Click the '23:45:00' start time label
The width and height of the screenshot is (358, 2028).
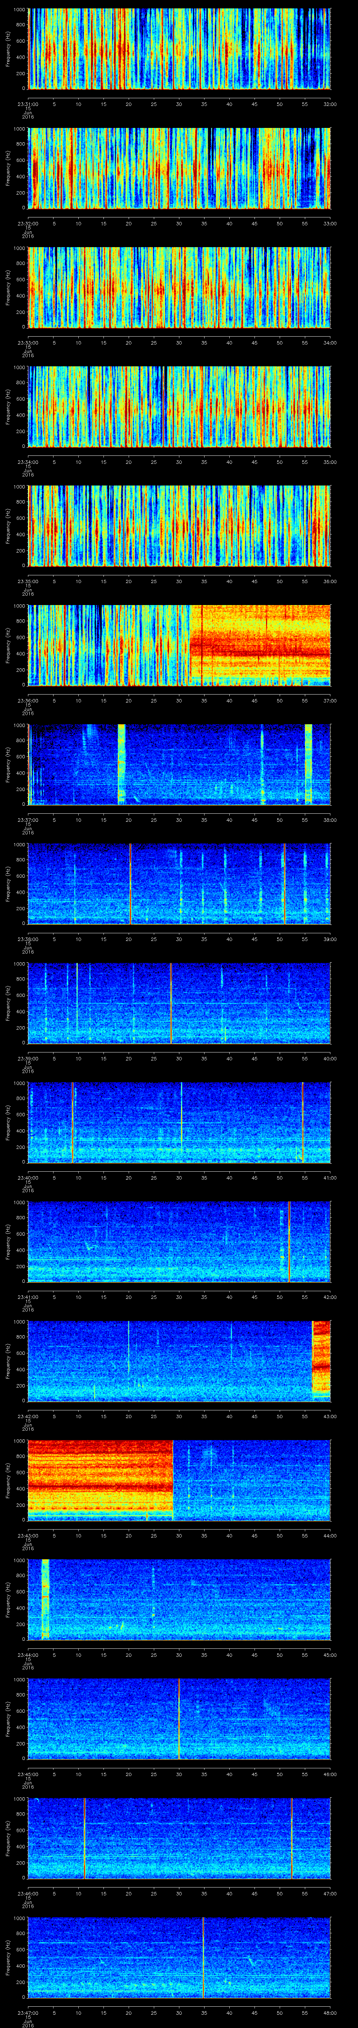tap(28, 1775)
